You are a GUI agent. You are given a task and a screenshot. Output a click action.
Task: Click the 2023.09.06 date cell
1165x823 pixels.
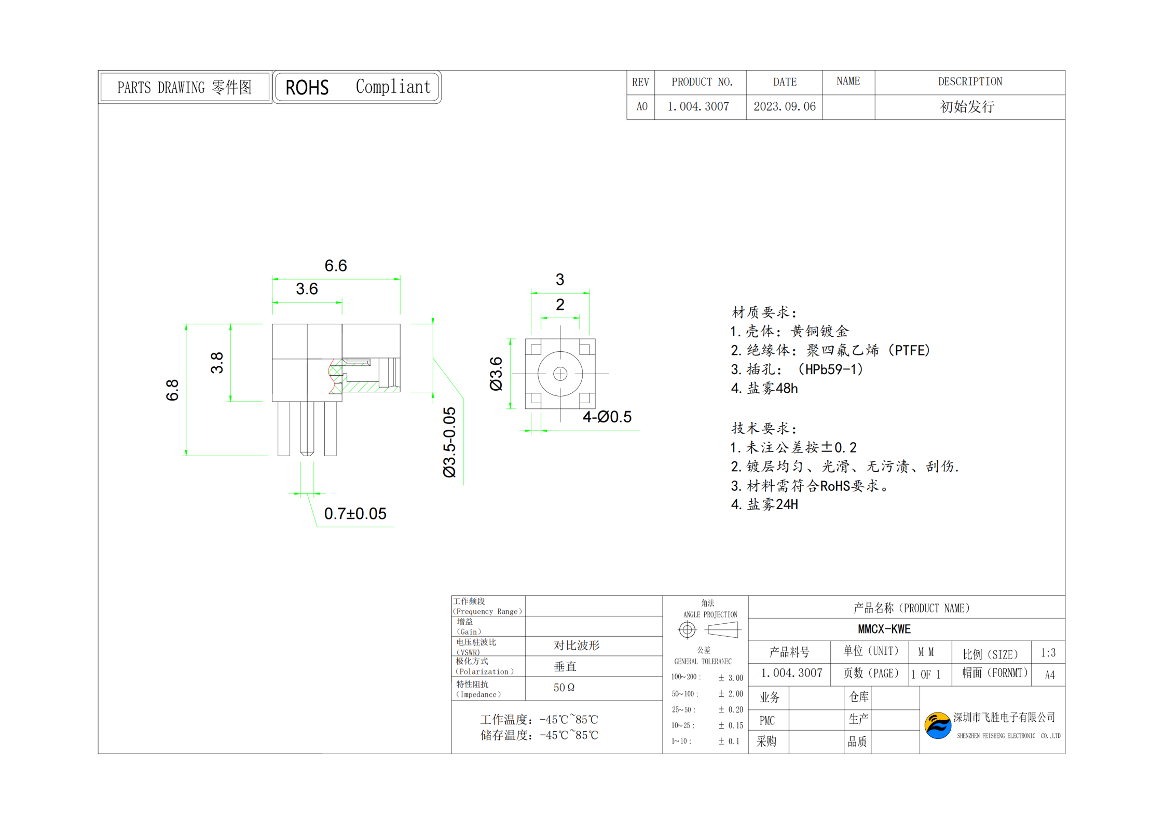[x=784, y=107]
